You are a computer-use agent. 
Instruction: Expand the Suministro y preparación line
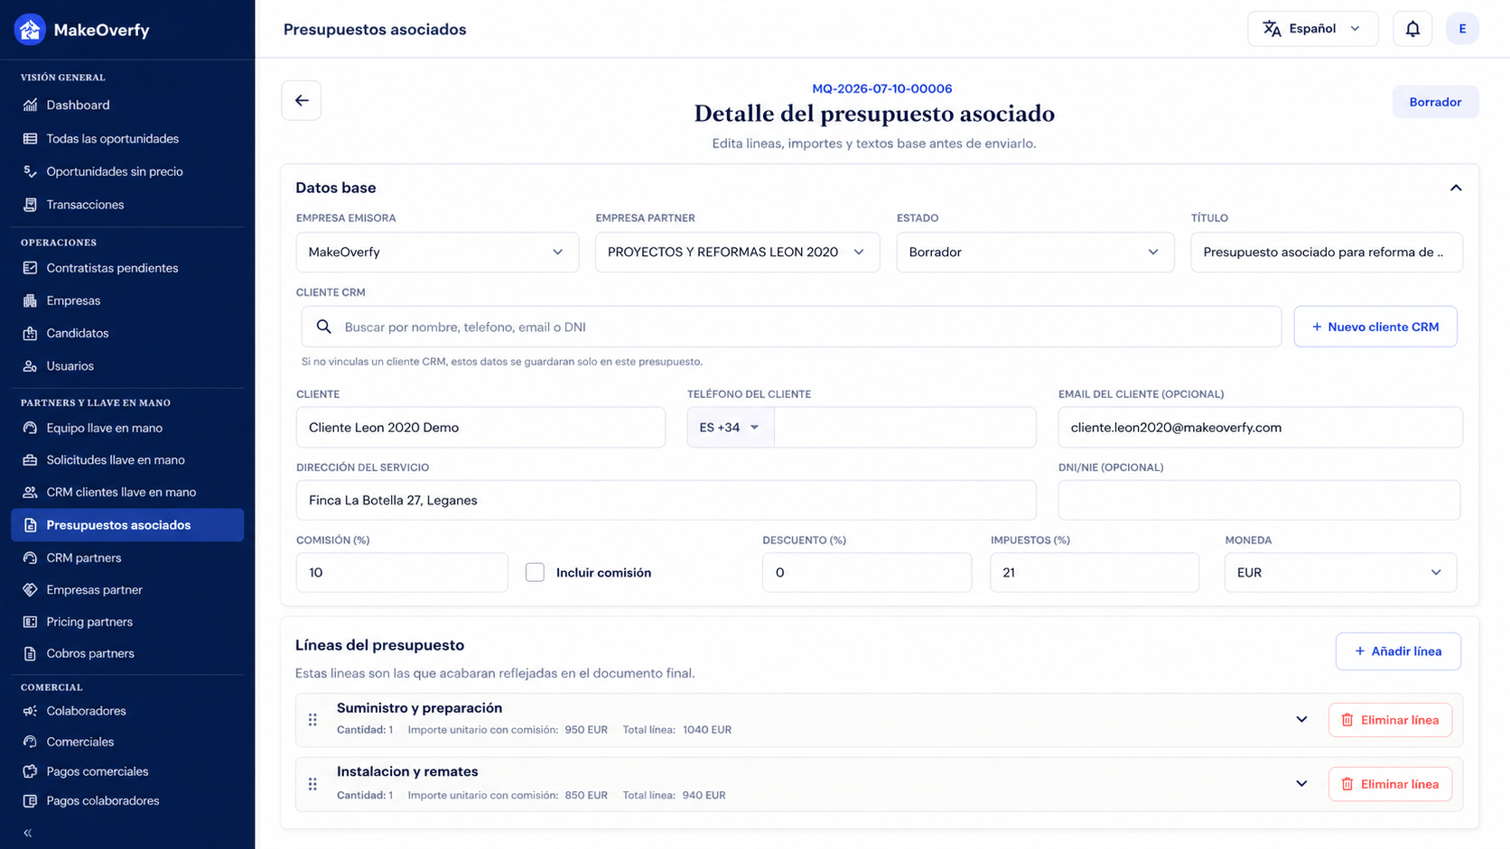pyautogui.click(x=1301, y=719)
